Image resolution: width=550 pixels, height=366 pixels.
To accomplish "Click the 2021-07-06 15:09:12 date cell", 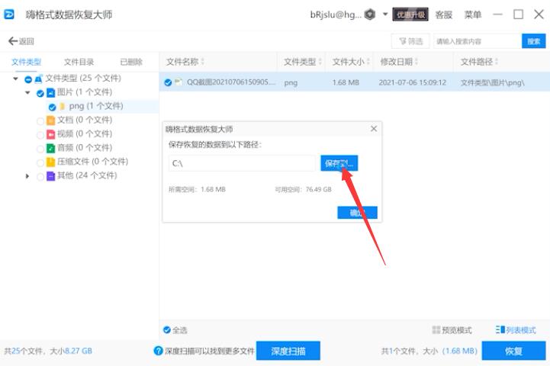I will pos(412,82).
